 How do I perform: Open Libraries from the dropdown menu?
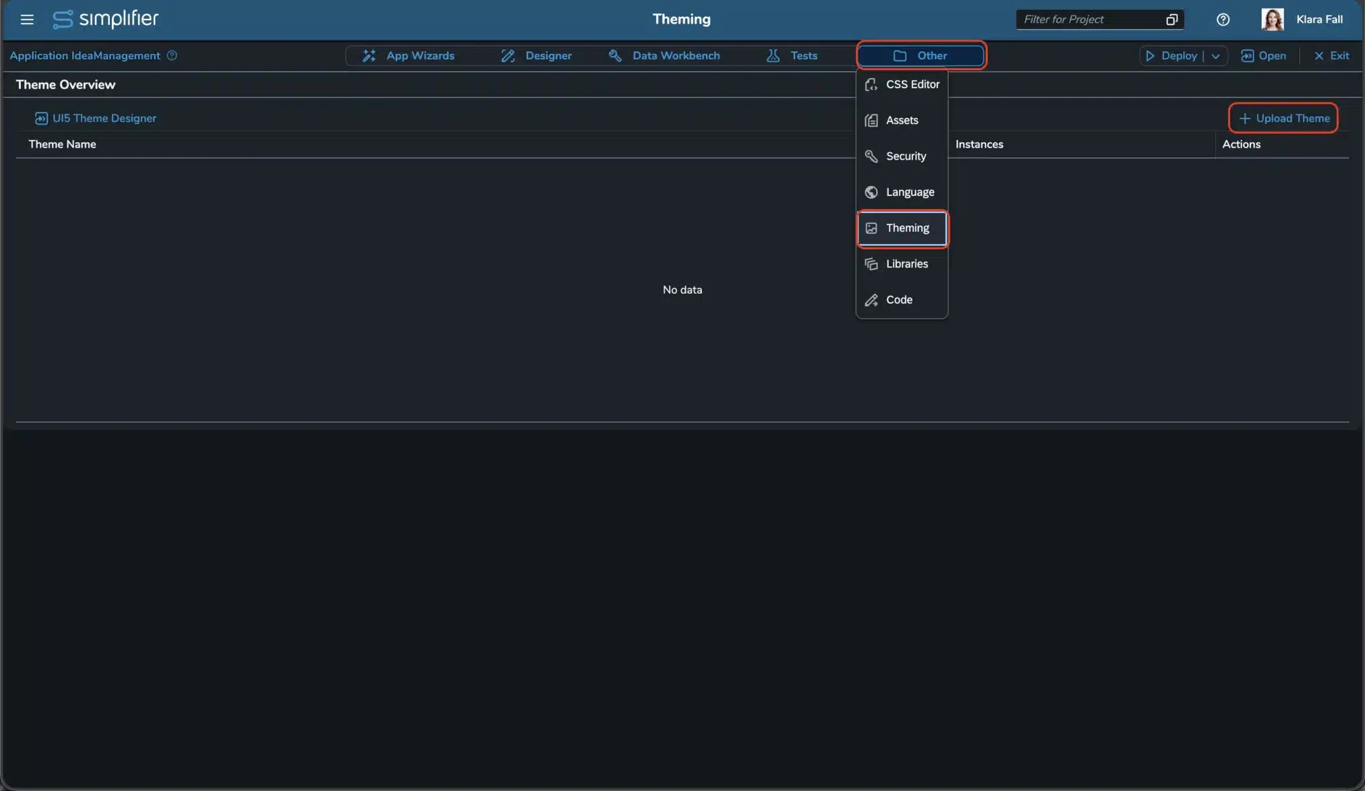pos(902,264)
